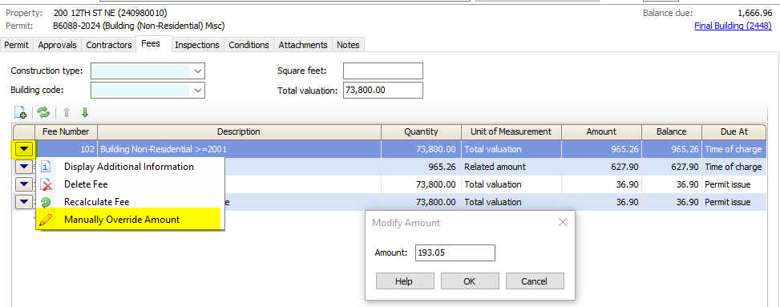
Task: Click the Balance column header
Action: (x=672, y=131)
